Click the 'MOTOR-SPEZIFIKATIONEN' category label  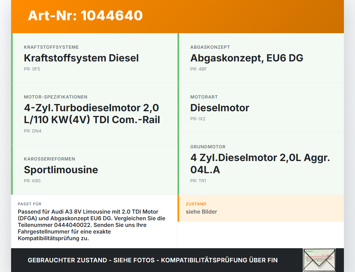(x=55, y=97)
